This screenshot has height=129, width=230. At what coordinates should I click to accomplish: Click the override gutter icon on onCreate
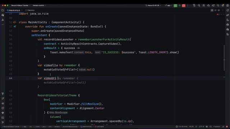(15, 27)
